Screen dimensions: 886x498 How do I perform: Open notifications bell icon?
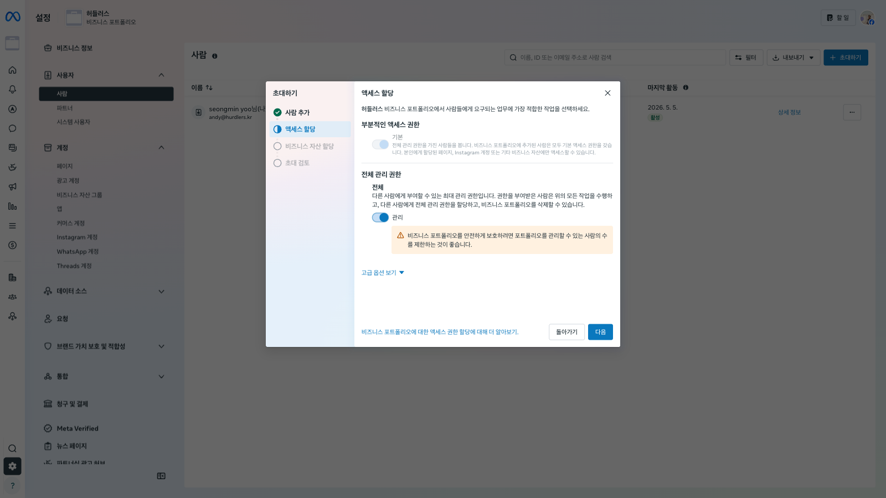(12, 90)
